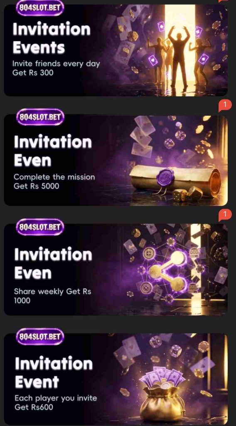The width and height of the screenshot is (236, 426).
Task: Tap the red notification badge above mission banner
Action: 225,105
